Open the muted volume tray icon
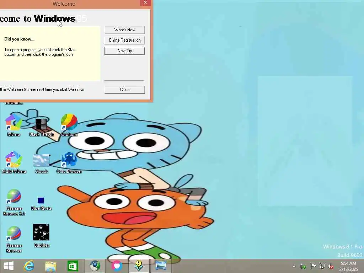The width and height of the screenshot is (364, 273). [x=331, y=266]
